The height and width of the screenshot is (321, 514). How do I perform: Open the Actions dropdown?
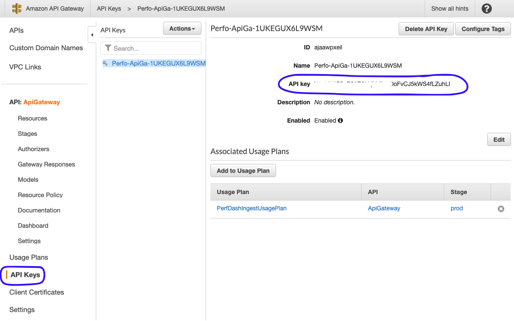(x=182, y=29)
